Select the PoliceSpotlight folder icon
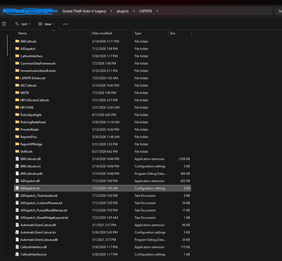Viewport: 282px width, 261px height. point(17,115)
